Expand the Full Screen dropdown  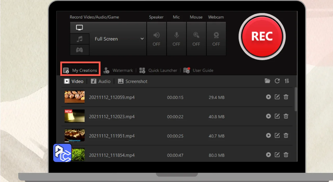pyautogui.click(x=142, y=39)
